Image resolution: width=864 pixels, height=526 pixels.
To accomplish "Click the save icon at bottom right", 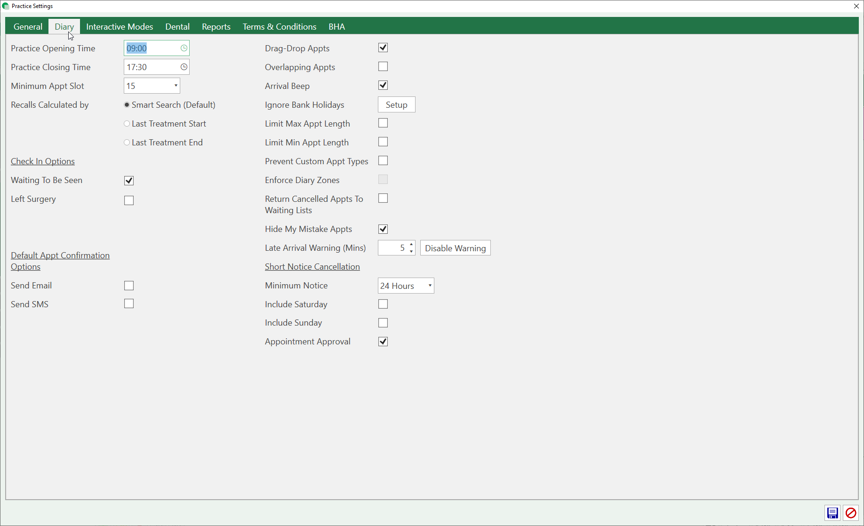I will pyautogui.click(x=832, y=513).
